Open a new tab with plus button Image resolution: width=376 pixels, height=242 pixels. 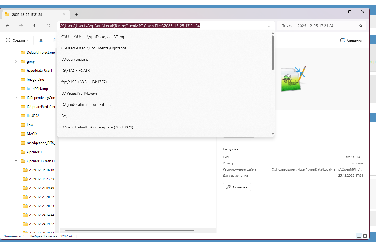coord(76,15)
